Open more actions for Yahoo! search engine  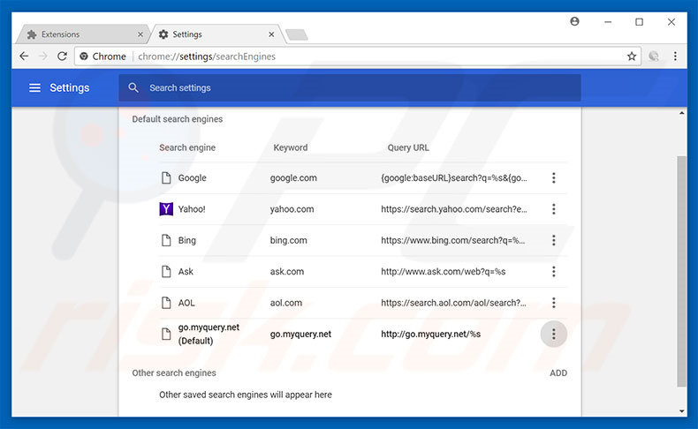pyautogui.click(x=553, y=209)
